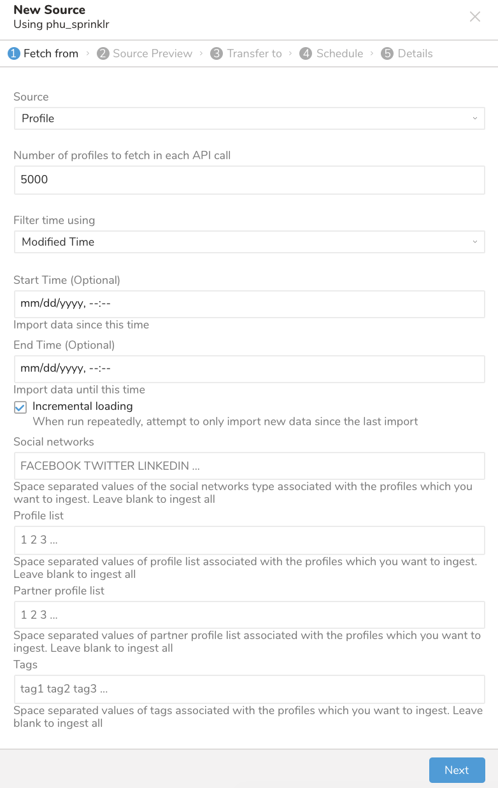Toggle Incremental loading checkbox
The height and width of the screenshot is (788, 498).
click(x=20, y=408)
